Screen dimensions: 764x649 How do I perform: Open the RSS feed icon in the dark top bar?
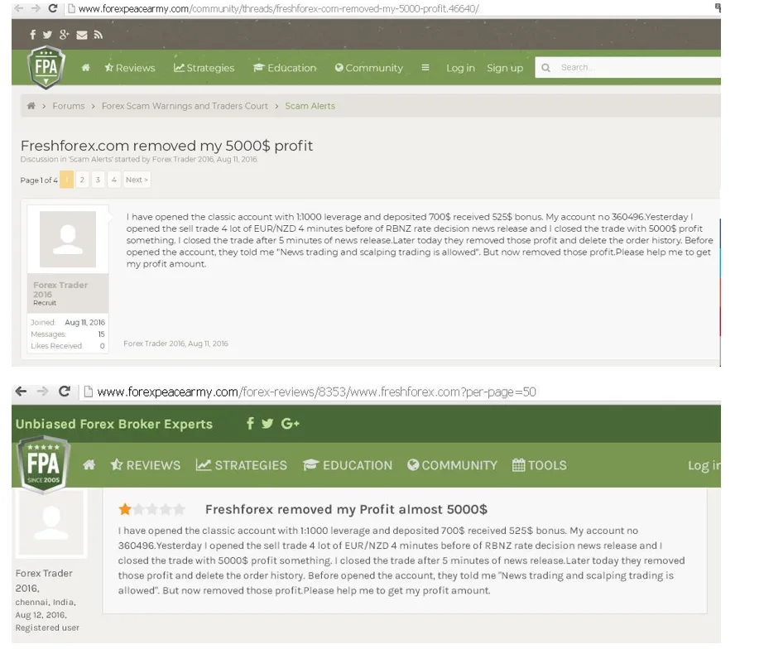[x=98, y=35]
